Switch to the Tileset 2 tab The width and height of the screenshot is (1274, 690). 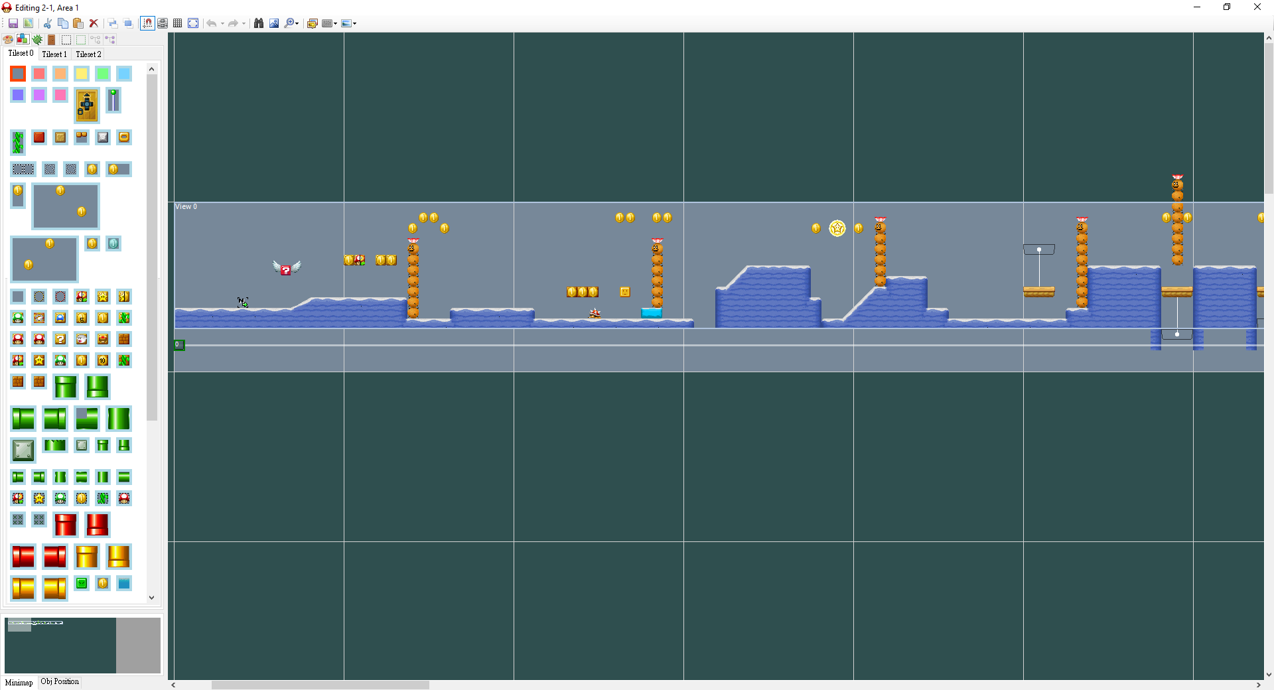[88, 54]
